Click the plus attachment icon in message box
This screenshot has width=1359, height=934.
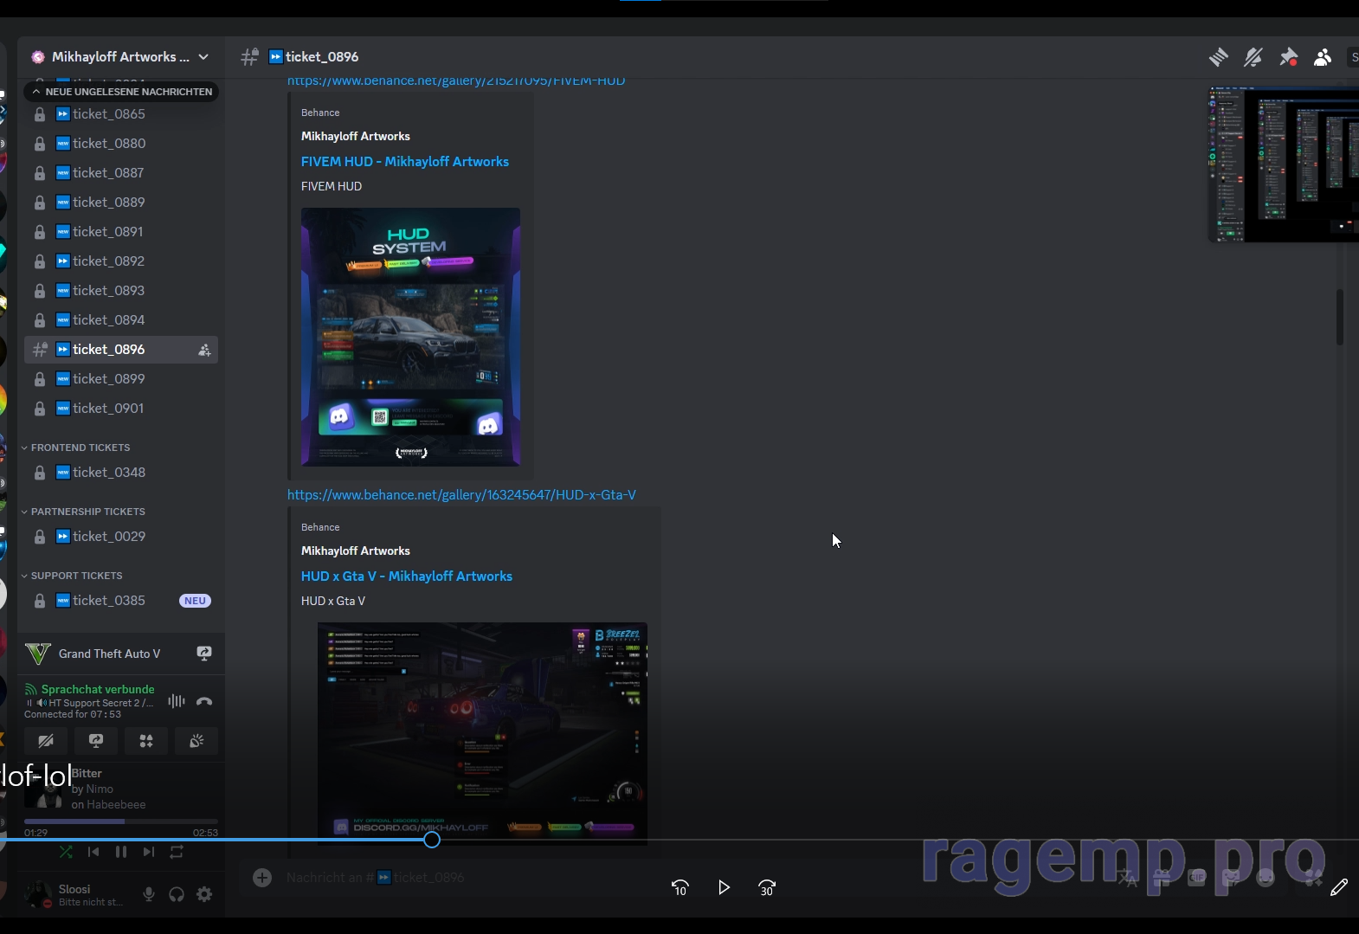pos(262,878)
